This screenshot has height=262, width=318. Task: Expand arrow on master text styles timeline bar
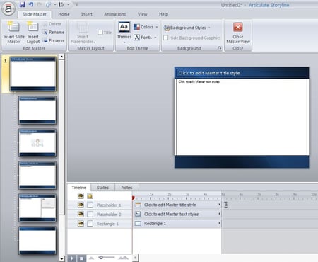coord(219,214)
